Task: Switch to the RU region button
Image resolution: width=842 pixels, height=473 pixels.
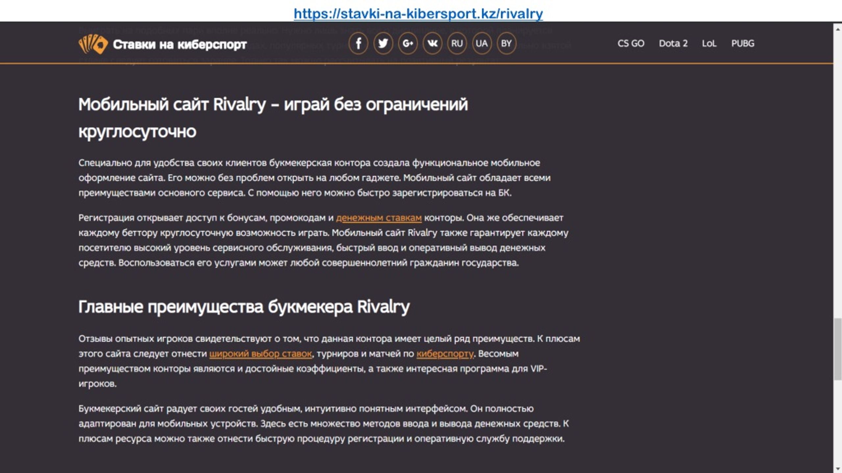Action: tap(457, 43)
